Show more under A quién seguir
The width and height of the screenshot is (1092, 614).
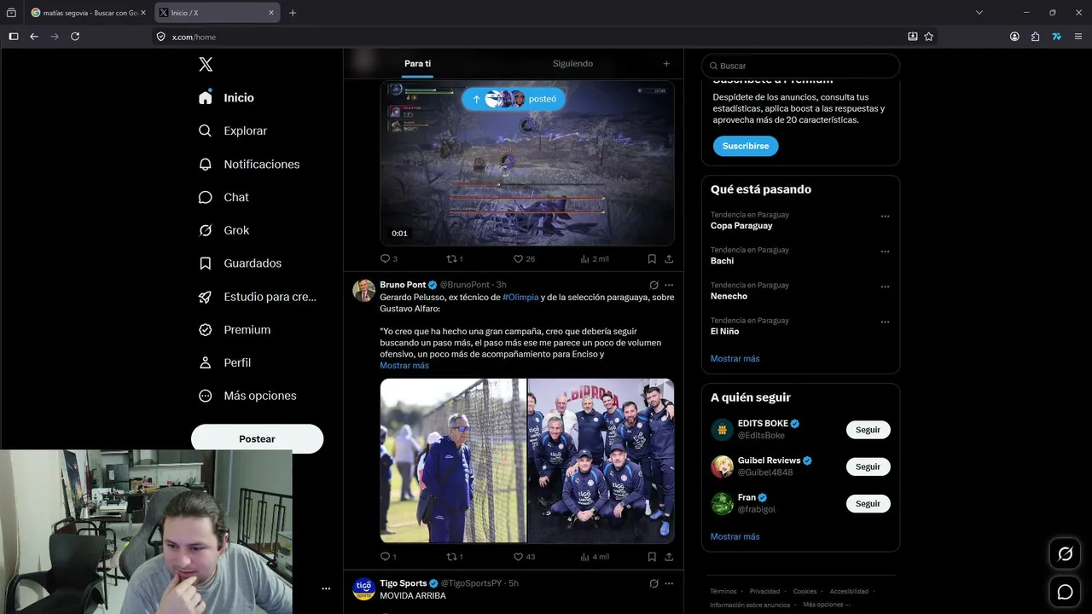click(735, 537)
